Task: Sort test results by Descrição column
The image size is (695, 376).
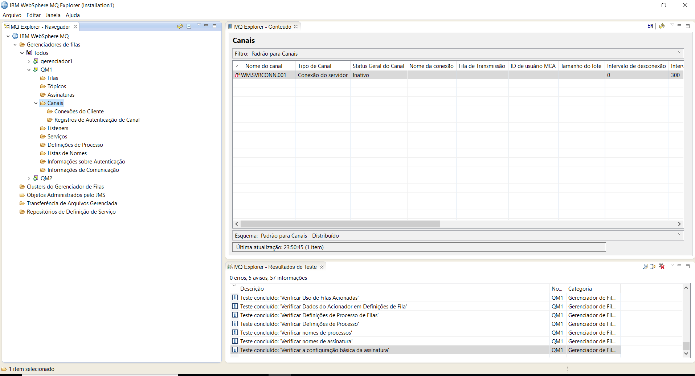Action: pos(393,289)
